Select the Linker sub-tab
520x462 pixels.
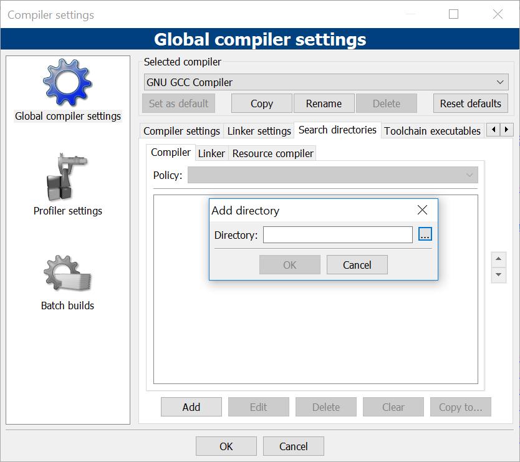[211, 153]
